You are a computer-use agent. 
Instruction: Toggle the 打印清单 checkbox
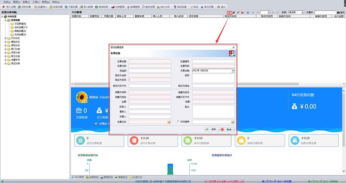(178, 122)
